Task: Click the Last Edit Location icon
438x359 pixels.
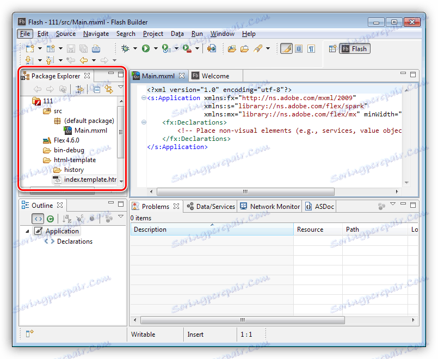Action: pos(71,60)
